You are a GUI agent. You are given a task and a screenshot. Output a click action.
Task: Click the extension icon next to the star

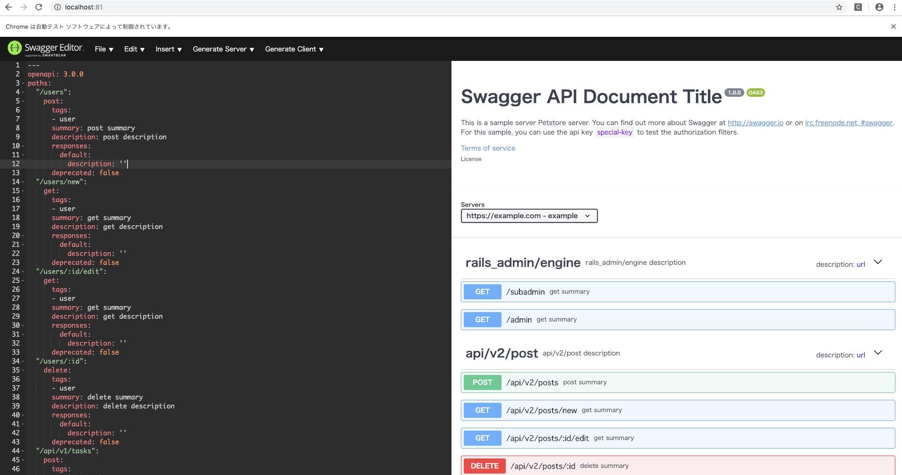(859, 7)
